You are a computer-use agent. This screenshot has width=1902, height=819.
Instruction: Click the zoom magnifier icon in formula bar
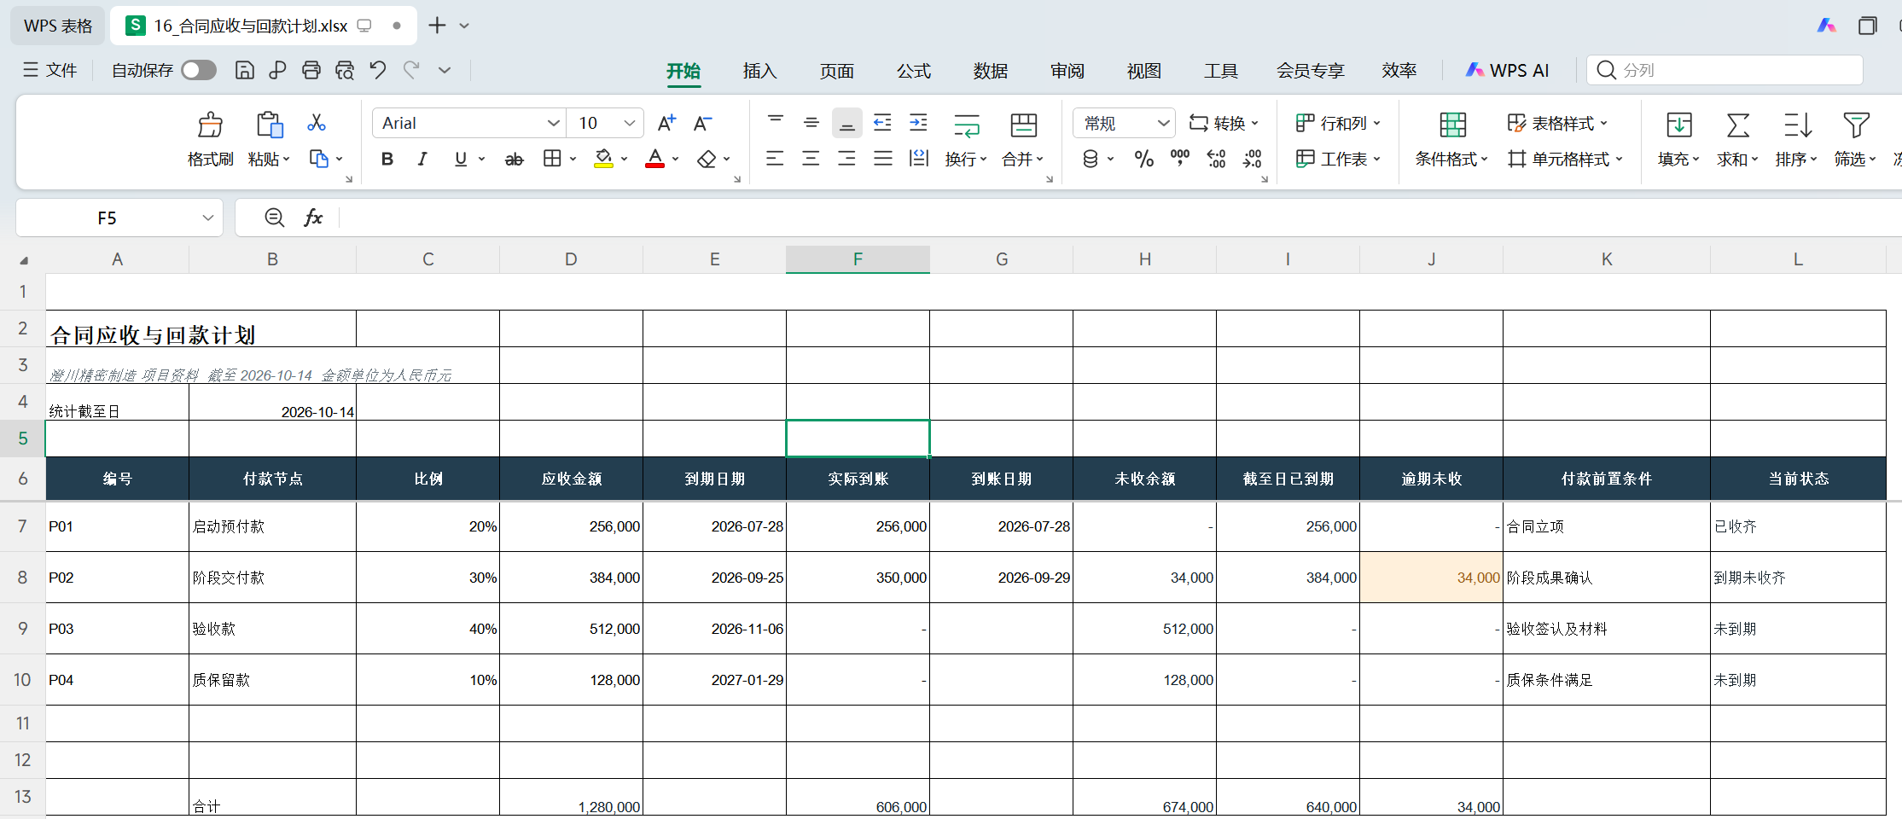(x=274, y=218)
